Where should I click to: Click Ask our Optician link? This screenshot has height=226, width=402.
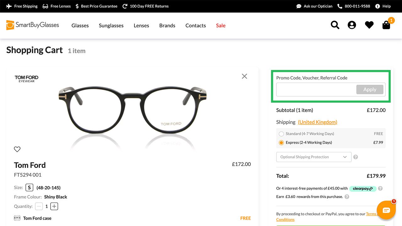(318, 6)
